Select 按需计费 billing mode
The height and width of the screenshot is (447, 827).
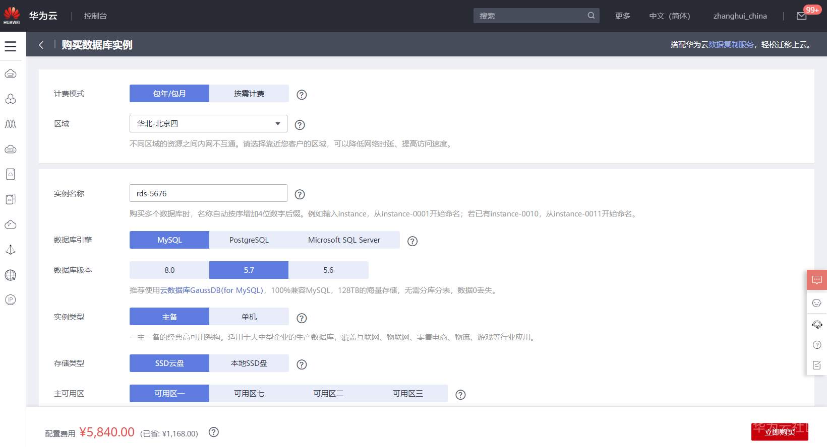pyautogui.click(x=249, y=94)
